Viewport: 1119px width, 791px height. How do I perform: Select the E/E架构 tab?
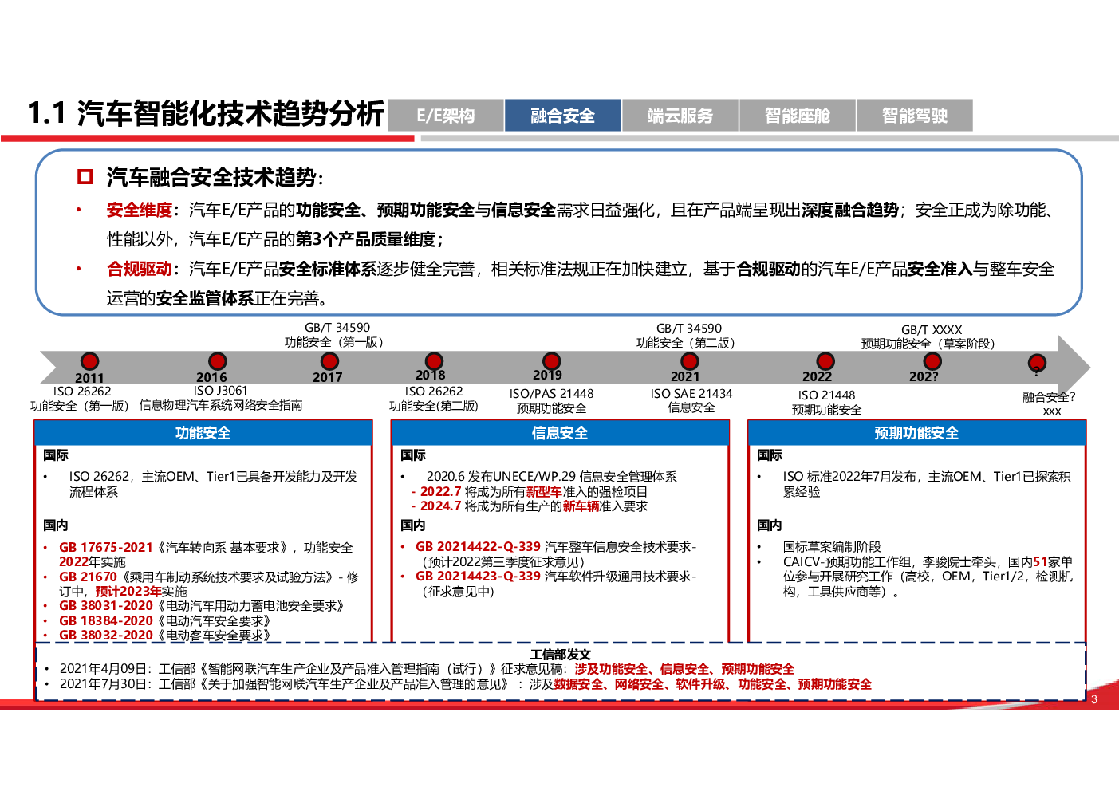[x=446, y=116]
